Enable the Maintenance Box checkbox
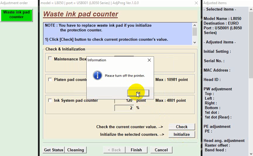 coord(50,58)
